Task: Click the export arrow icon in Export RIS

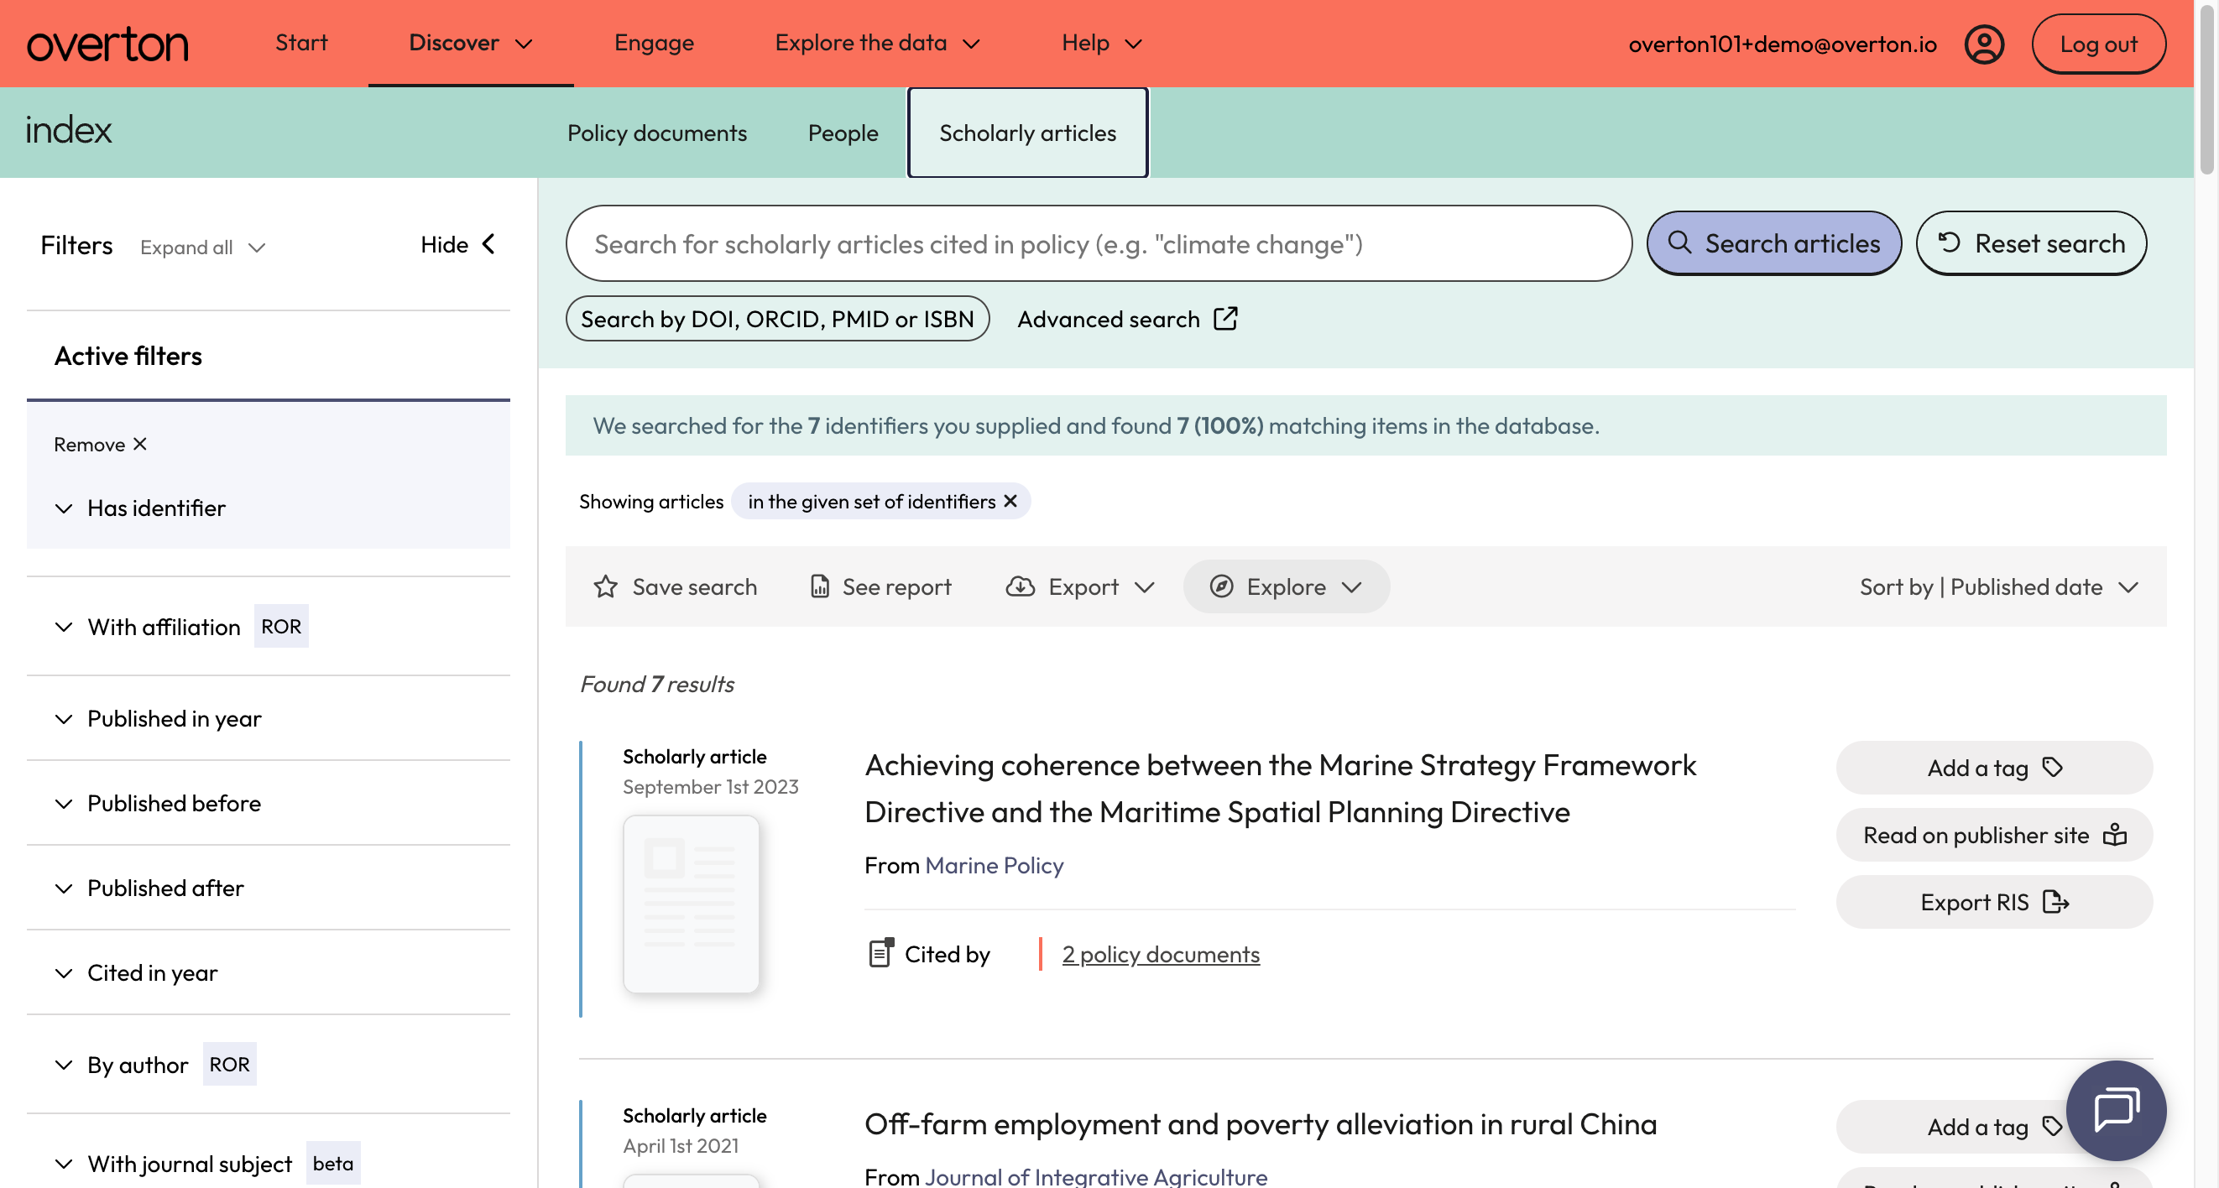Action: pos(2056,901)
